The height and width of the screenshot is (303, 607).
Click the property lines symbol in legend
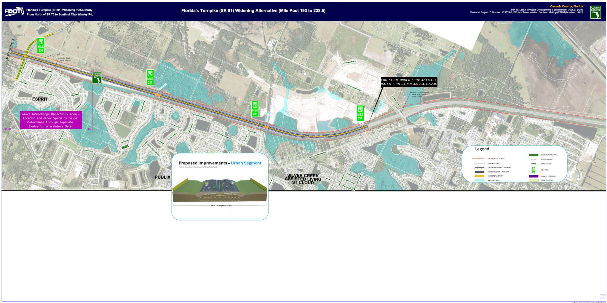(479, 163)
